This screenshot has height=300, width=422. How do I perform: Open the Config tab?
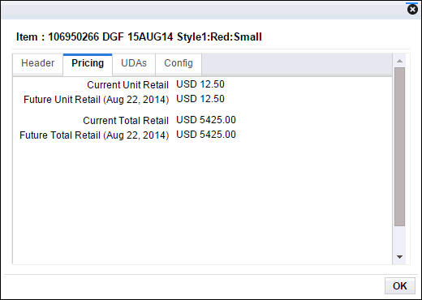(x=179, y=64)
